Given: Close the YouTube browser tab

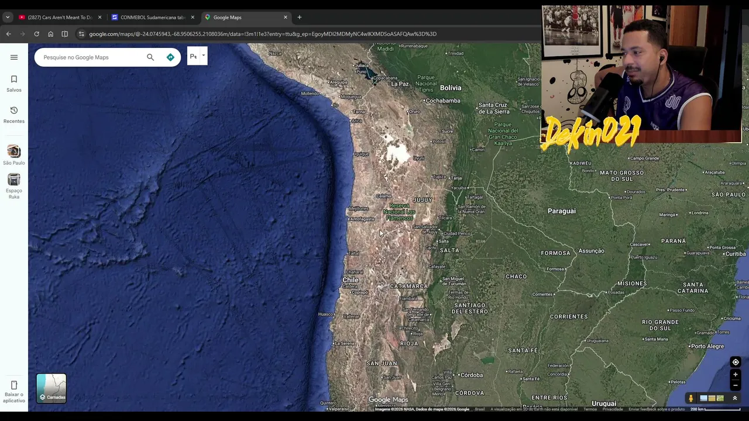Looking at the screenshot, I should (99, 18).
